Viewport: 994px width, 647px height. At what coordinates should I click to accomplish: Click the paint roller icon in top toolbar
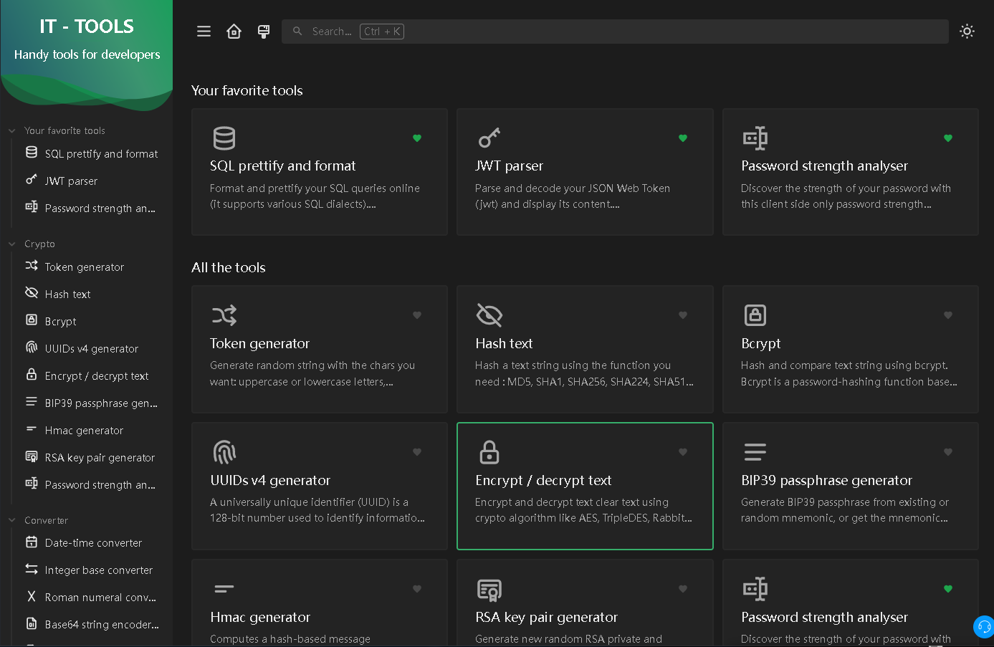264,32
